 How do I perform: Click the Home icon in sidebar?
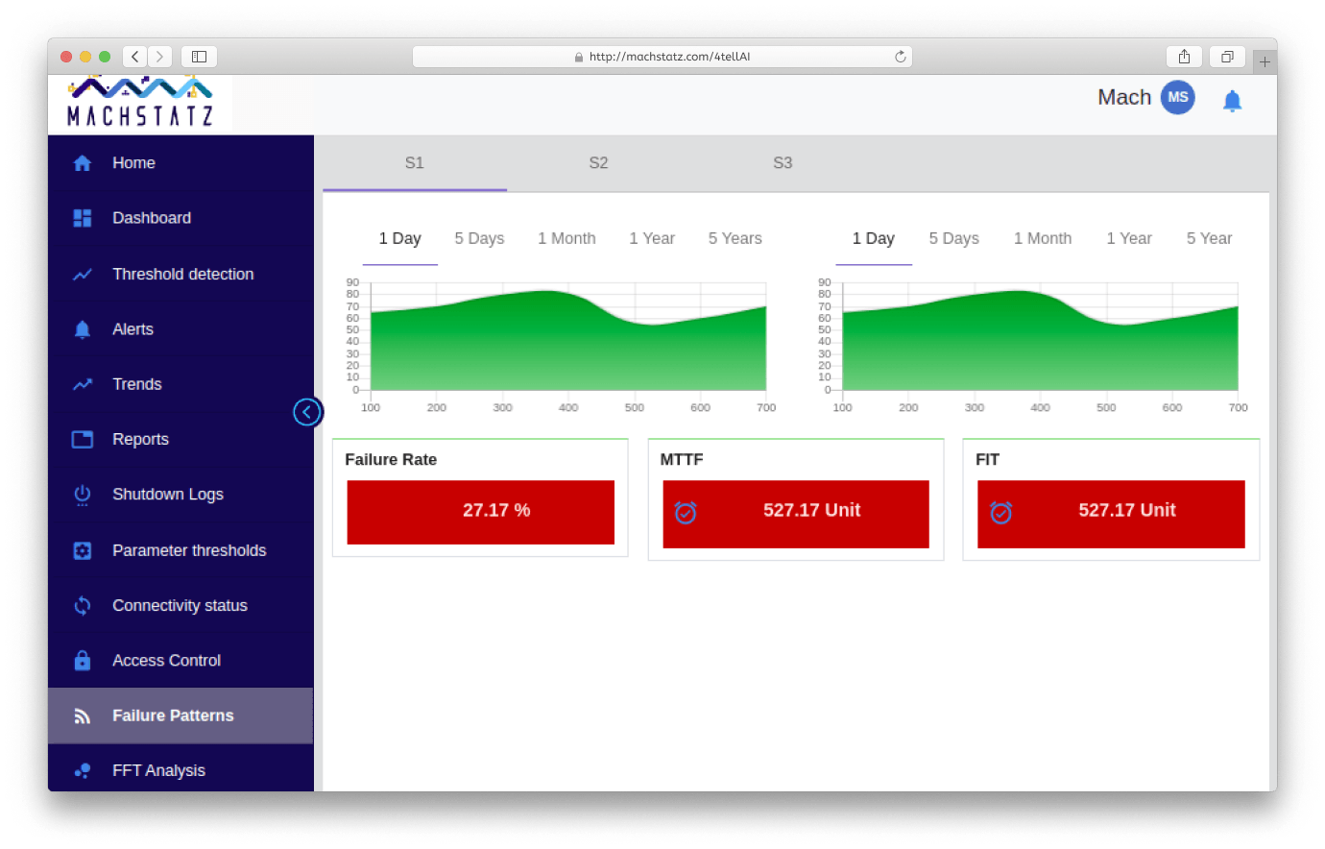click(x=83, y=163)
